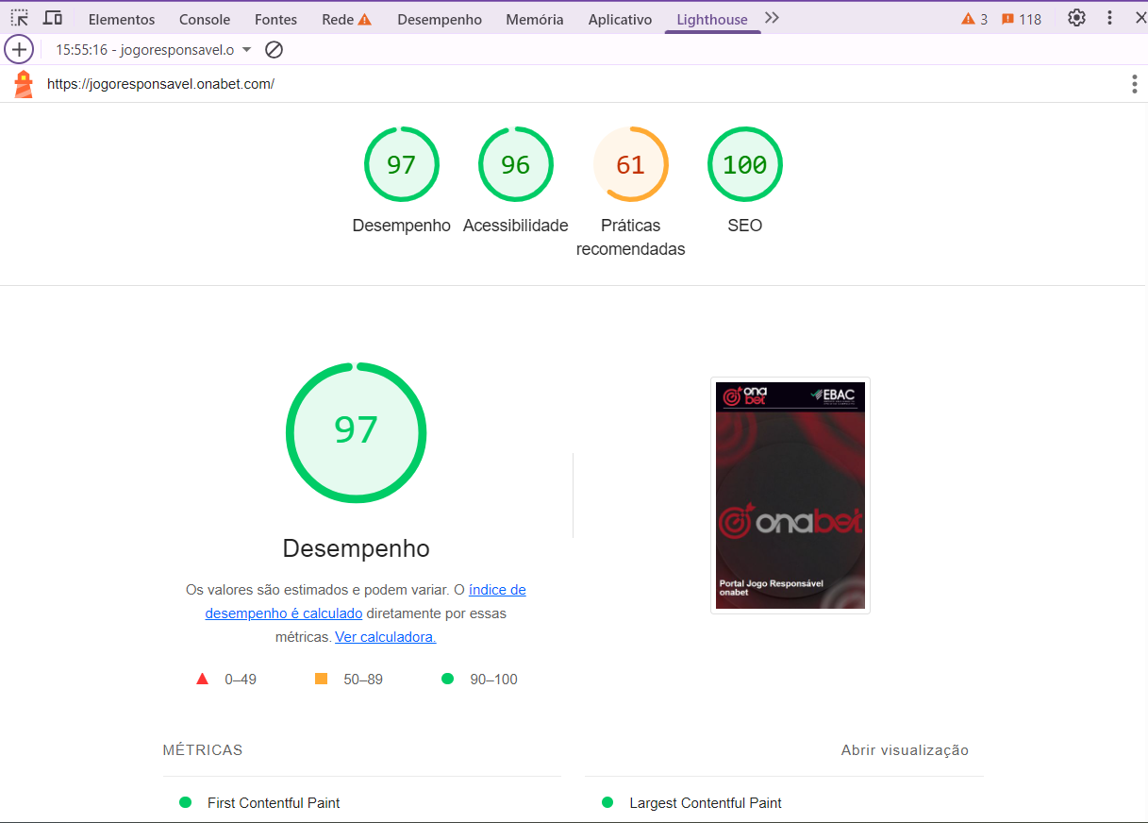Screen dimensions: 1148x823
Task: Click the SEO score gauge of 100
Action: click(x=744, y=163)
